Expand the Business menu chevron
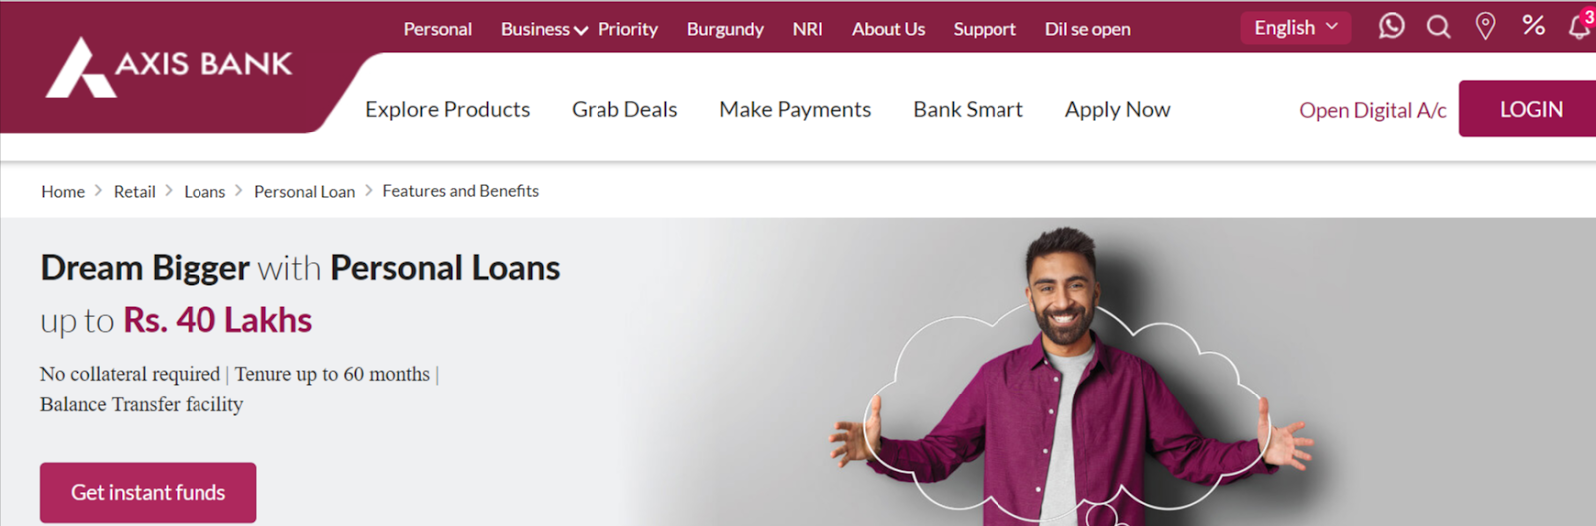This screenshot has width=1596, height=526. (581, 31)
